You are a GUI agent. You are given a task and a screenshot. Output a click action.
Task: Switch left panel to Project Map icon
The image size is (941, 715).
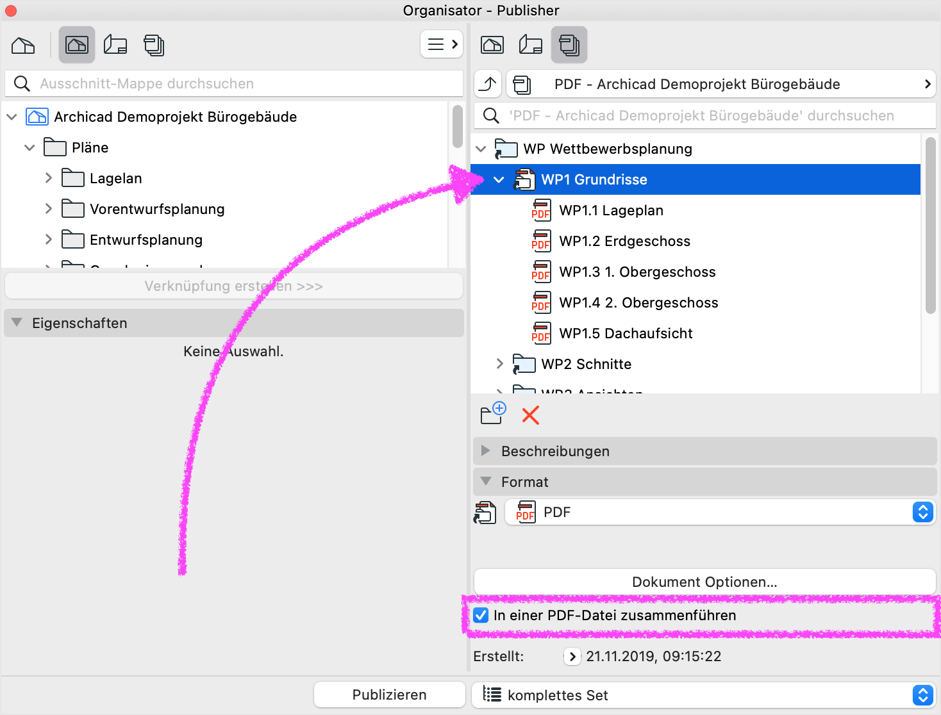tap(23, 45)
